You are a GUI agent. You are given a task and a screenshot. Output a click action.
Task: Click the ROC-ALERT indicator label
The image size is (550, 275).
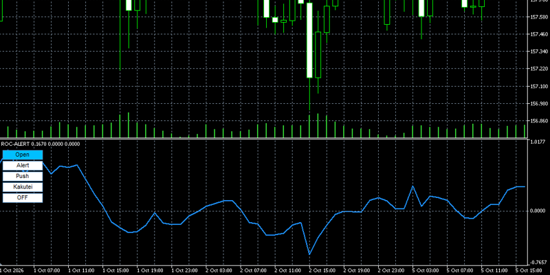41,144
